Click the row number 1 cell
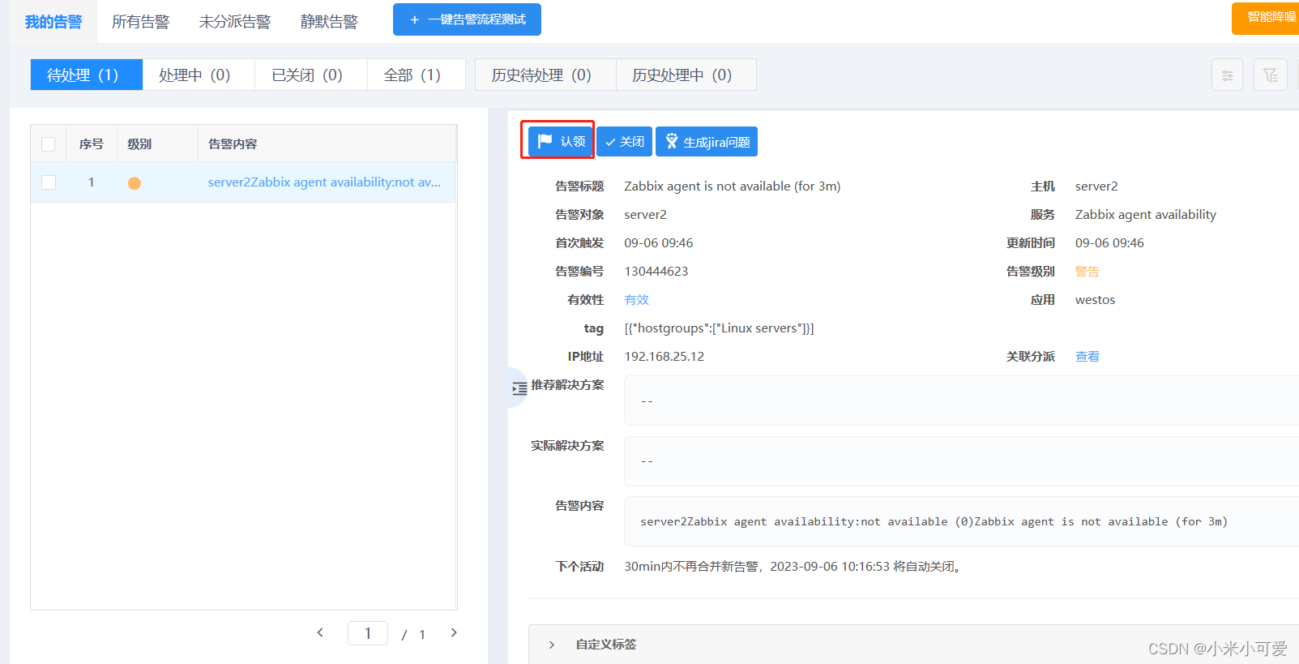Image resolution: width=1299 pixels, height=664 pixels. click(x=92, y=182)
